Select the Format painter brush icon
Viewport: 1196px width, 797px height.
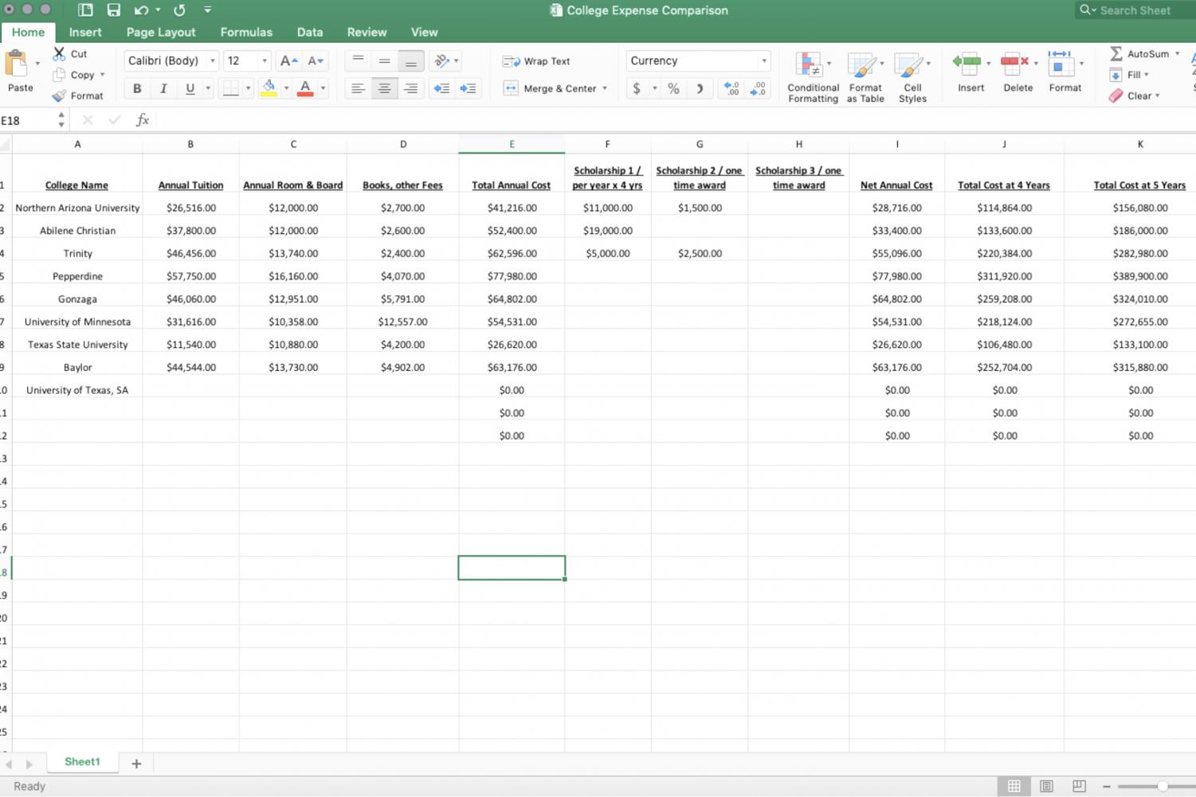pos(59,96)
